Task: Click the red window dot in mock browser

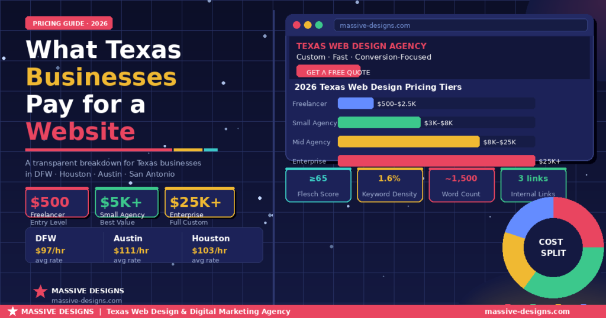Action: (x=297, y=25)
